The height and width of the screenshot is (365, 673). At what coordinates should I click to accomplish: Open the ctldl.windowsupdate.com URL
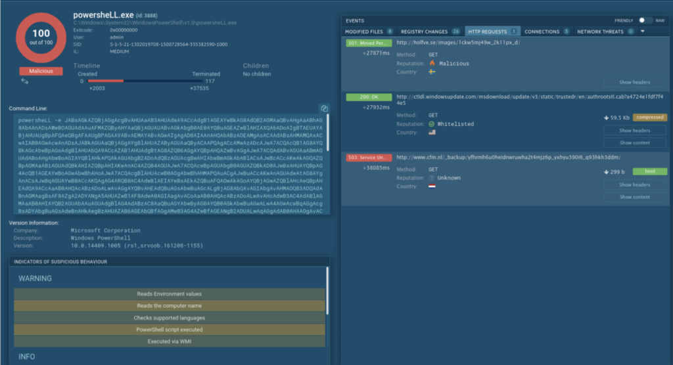pos(530,100)
